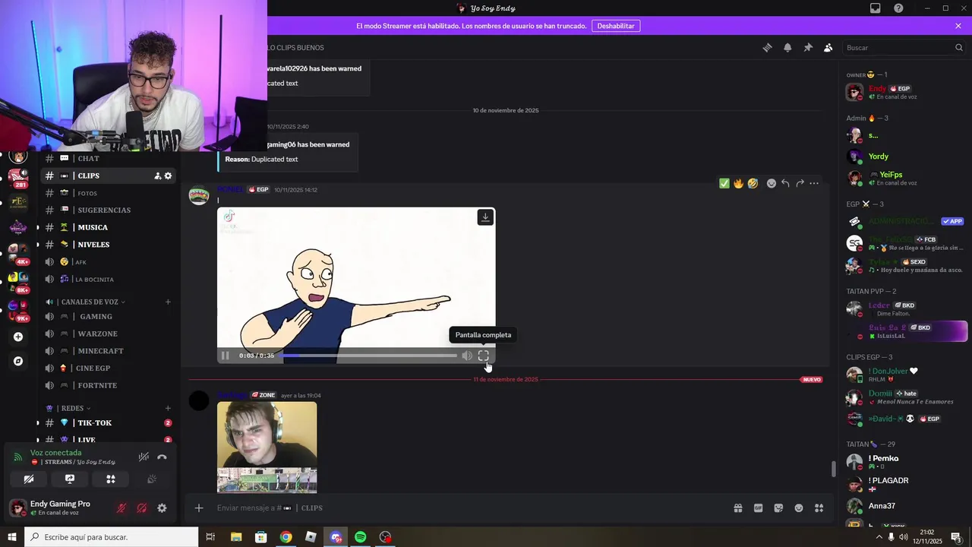Click the Deshabilitar streamer mode button
972x547 pixels.
click(x=616, y=26)
